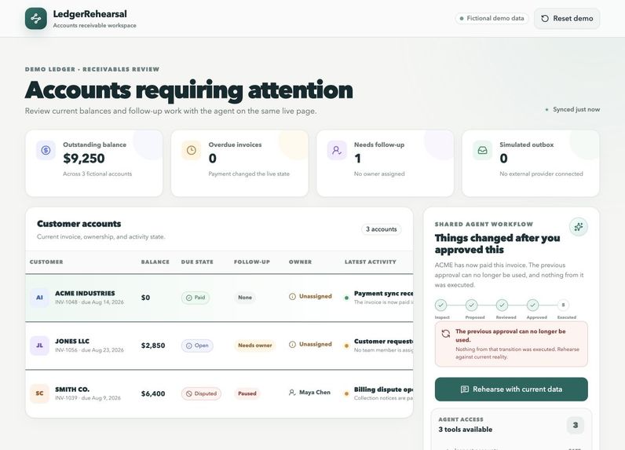Image resolution: width=625 pixels, height=450 pixels.
Task: Click the $6,400 balance value
Action: [x=153, y=393]
